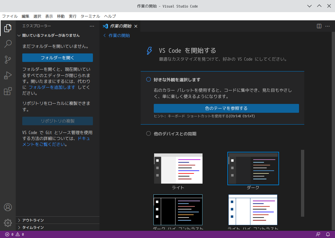Open the ファイル menu
The height and width of the screenshot is (238, 335).
point(9,16)
